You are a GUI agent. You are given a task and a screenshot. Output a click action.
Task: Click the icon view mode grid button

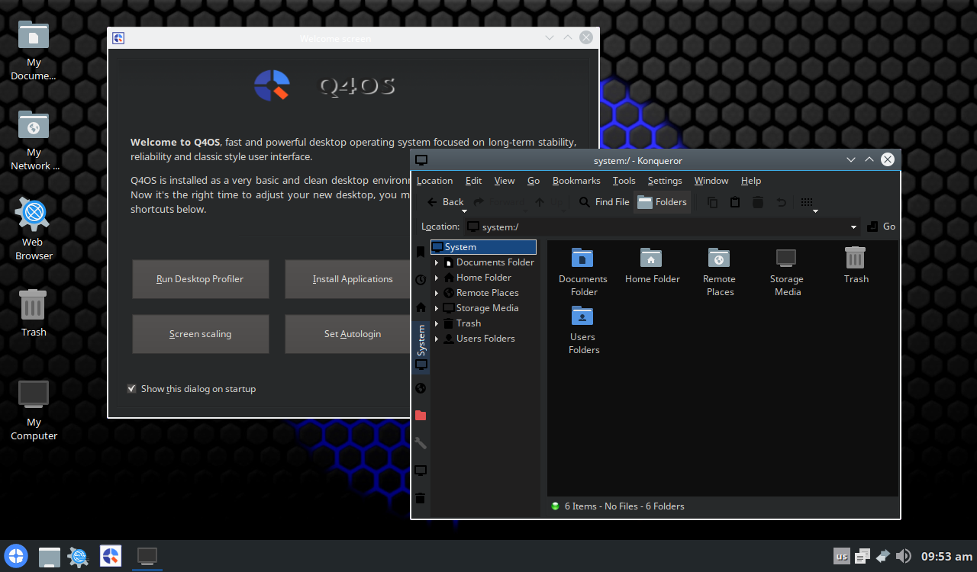tap(807, 202)
